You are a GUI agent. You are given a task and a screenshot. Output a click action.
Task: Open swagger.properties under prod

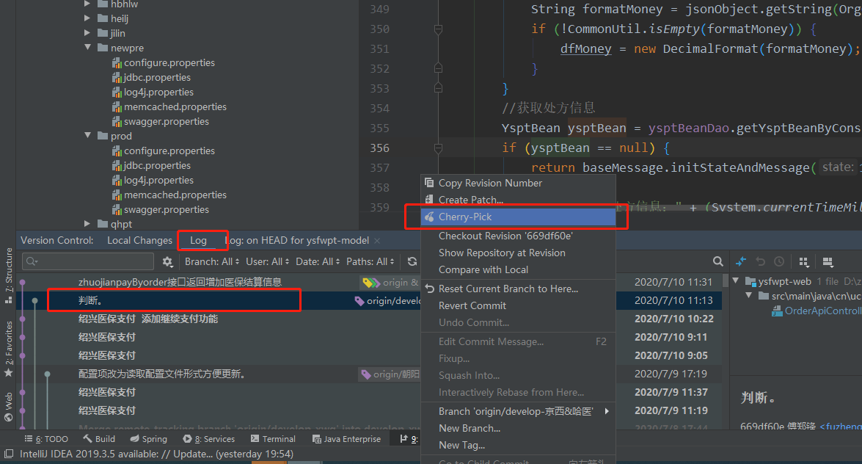pyautogui.click(x=166, y=210)
